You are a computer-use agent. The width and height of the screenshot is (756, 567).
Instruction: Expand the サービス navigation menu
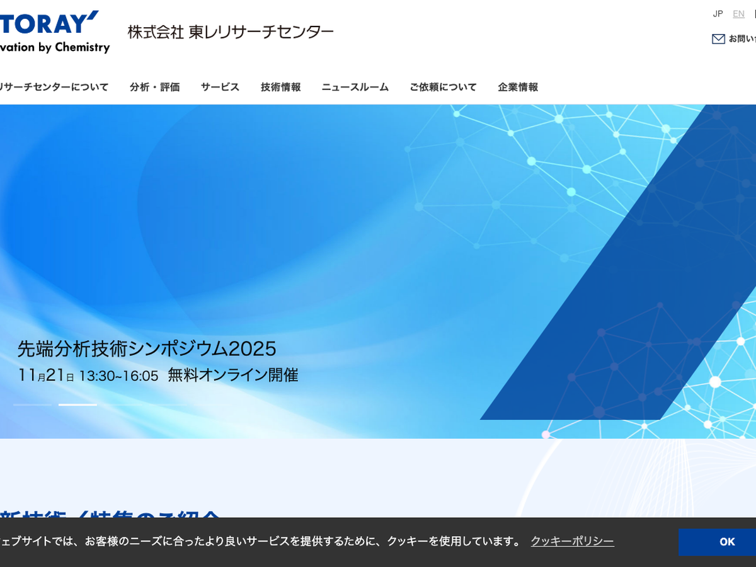220,87
